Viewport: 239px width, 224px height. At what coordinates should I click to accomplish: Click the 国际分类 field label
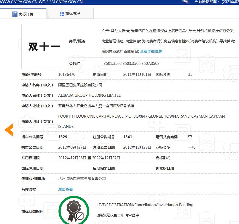(x=163, y=74)
